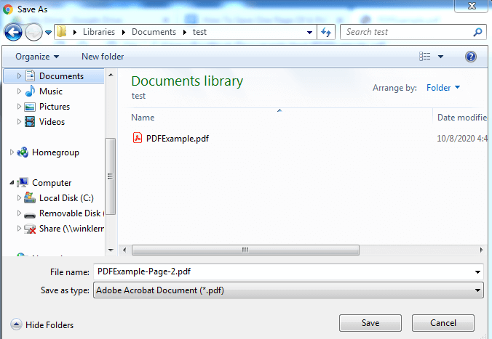The height and width of the screenshot is (339, 492).
Task: Select the Share network drive
Action: click(71, 229)
